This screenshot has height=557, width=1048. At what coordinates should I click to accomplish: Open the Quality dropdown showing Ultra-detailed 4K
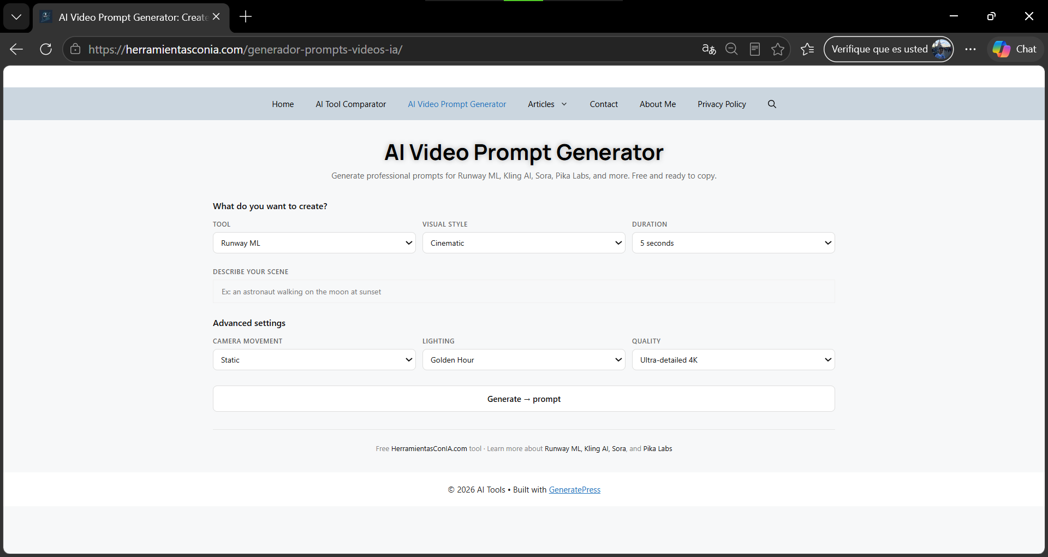(x=734, y=360)
